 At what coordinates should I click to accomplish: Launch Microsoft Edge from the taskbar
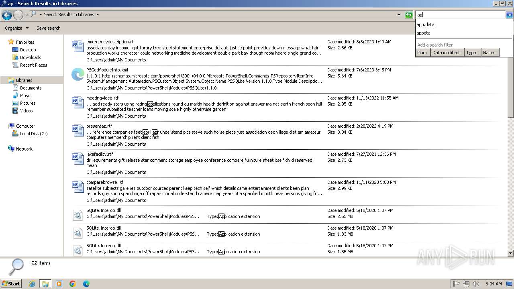[86, 284]
